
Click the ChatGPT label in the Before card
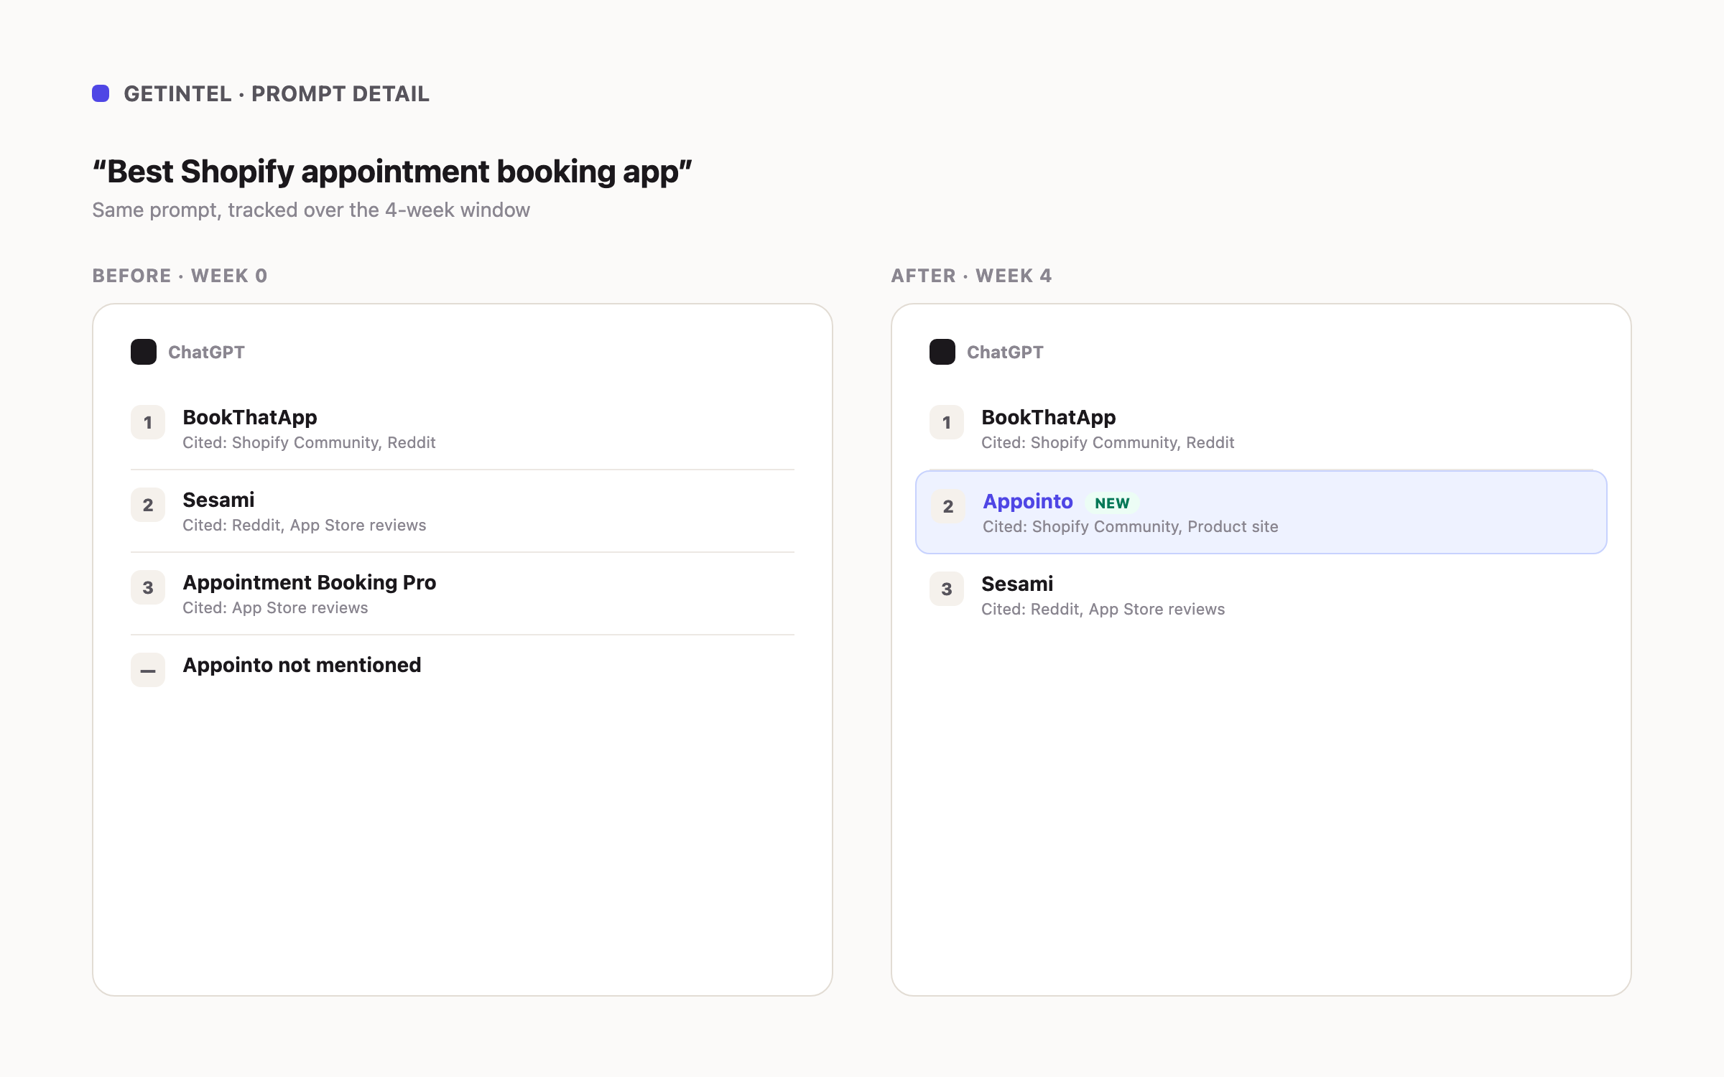pos(206,352)
